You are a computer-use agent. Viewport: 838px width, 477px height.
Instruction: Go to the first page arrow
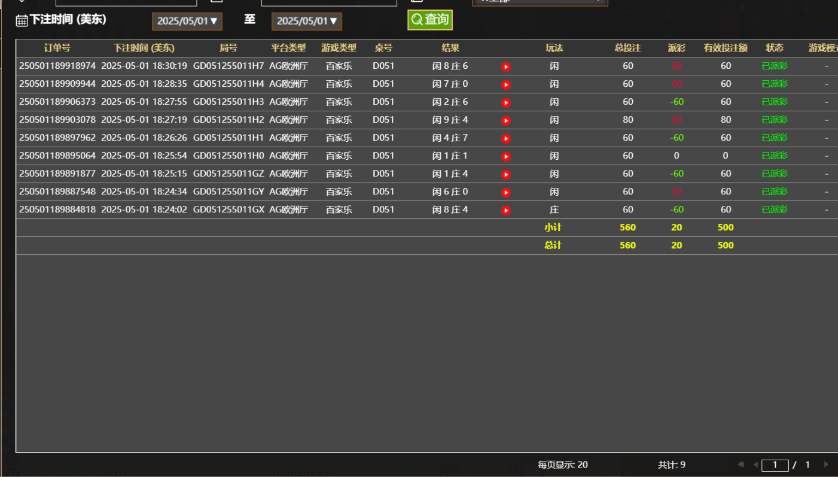(741, 464)
